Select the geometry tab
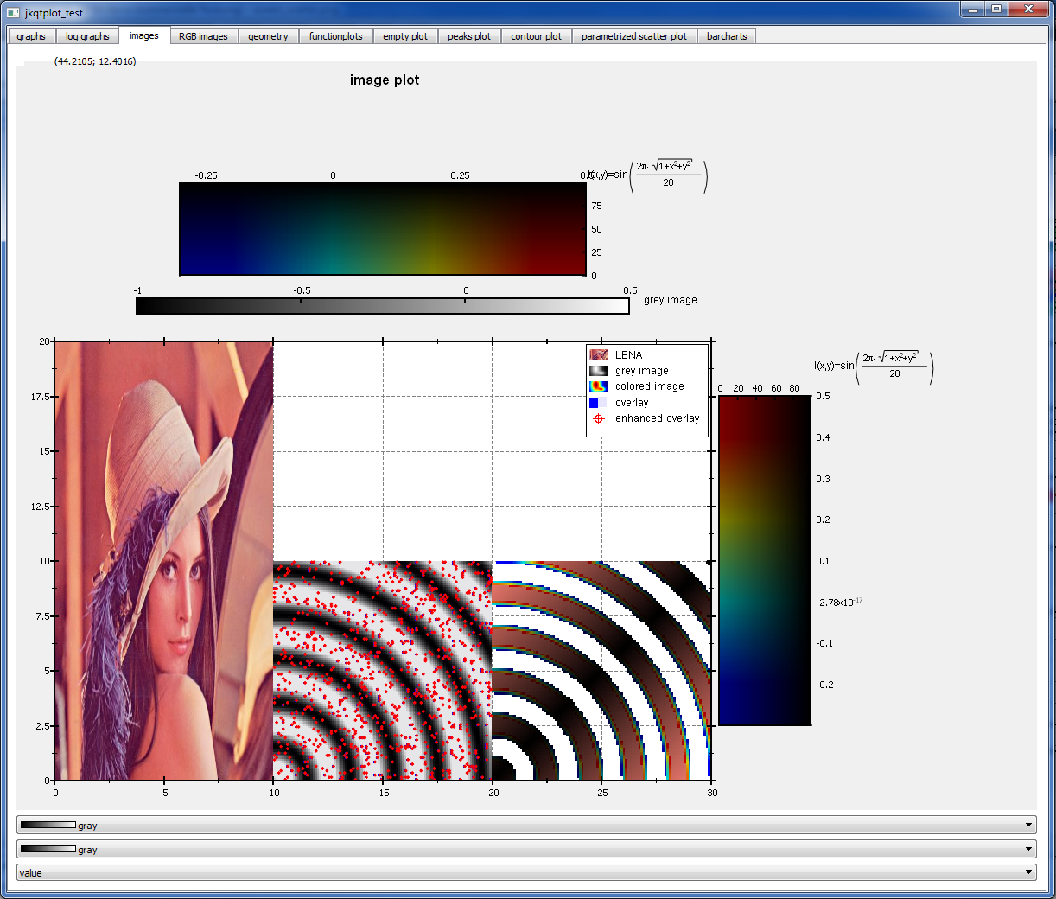This screenshot has width=1056, height=899. (268, 35)
